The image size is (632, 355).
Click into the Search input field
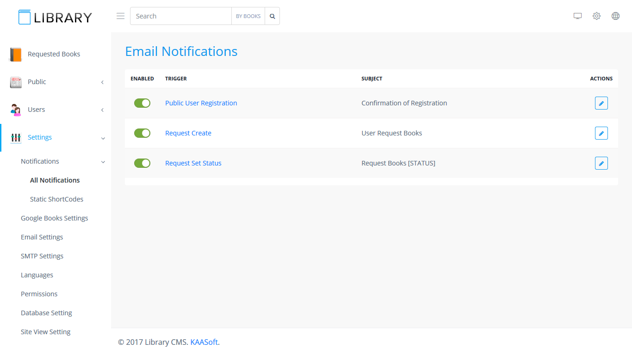click(x=181, y=16)
